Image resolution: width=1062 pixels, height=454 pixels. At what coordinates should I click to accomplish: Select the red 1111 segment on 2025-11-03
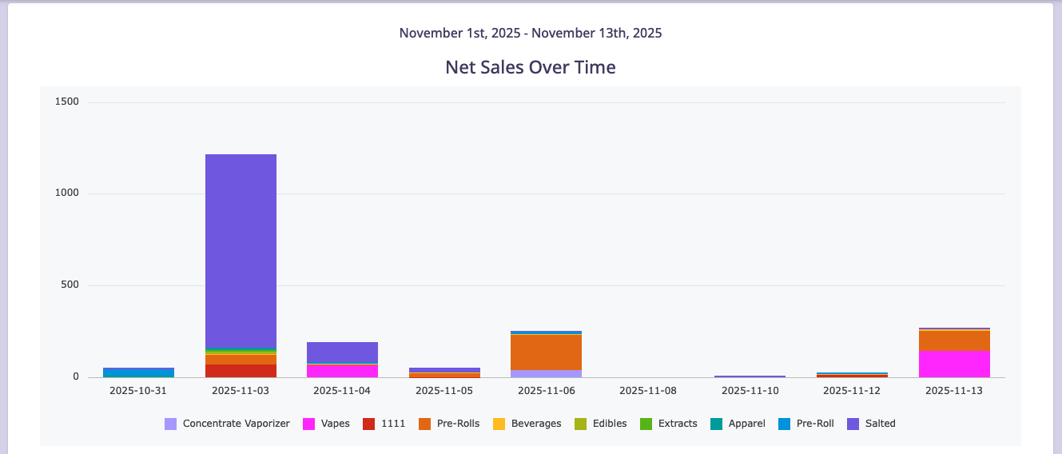click(241, 371)
